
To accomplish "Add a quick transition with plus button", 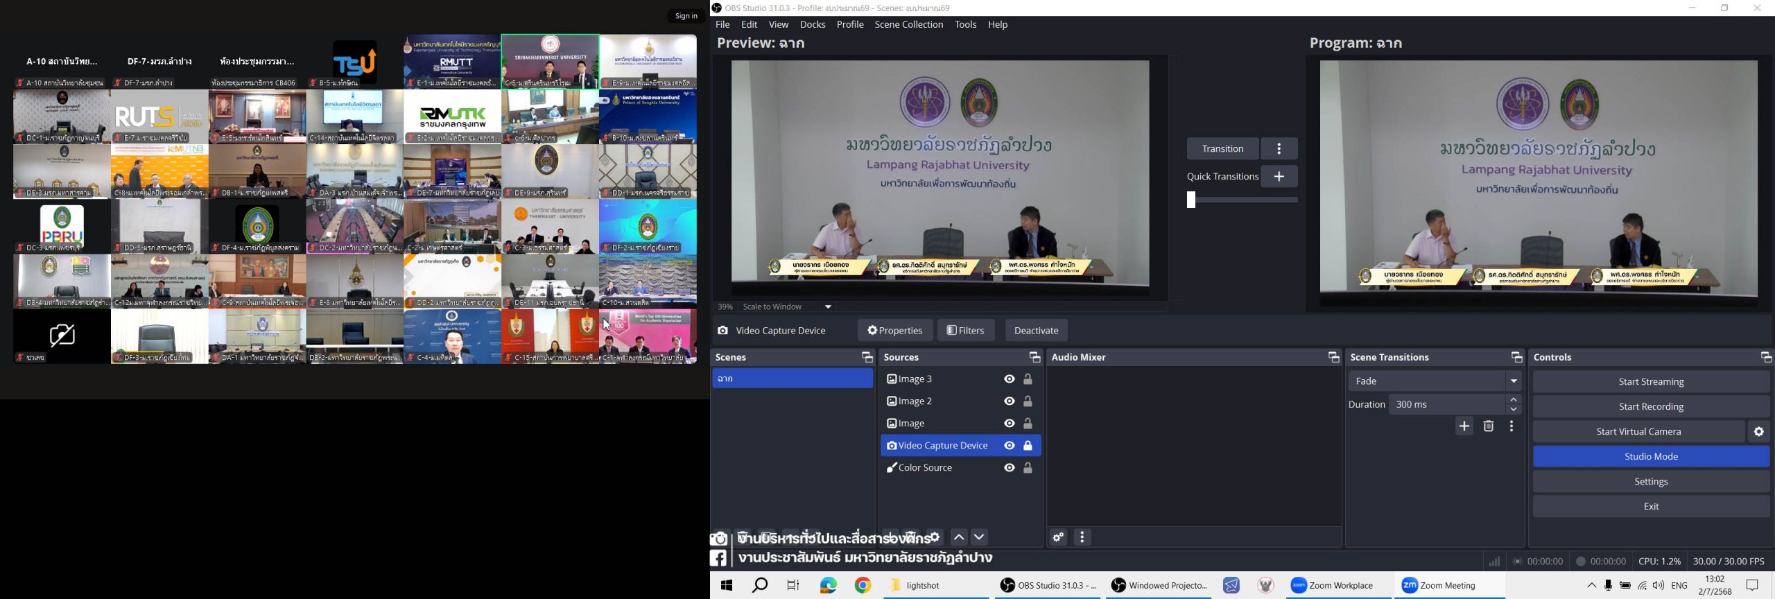I will (1279, 177).
